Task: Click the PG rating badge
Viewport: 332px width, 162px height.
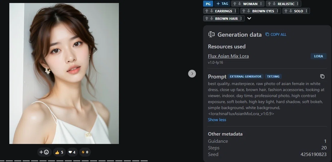Action: [208, 4]
